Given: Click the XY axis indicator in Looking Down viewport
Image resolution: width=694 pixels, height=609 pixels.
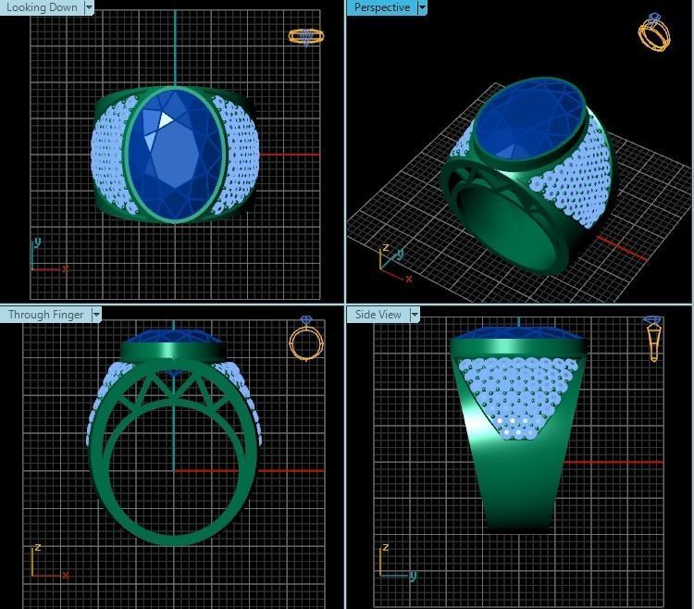Looking at the screenshot, I should click(49, 255).
